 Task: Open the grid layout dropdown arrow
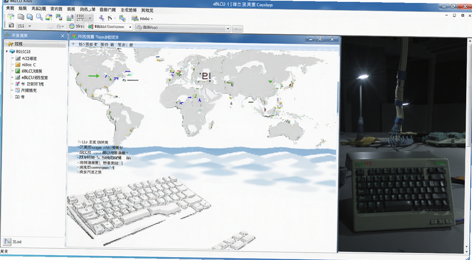coord(90,18)
